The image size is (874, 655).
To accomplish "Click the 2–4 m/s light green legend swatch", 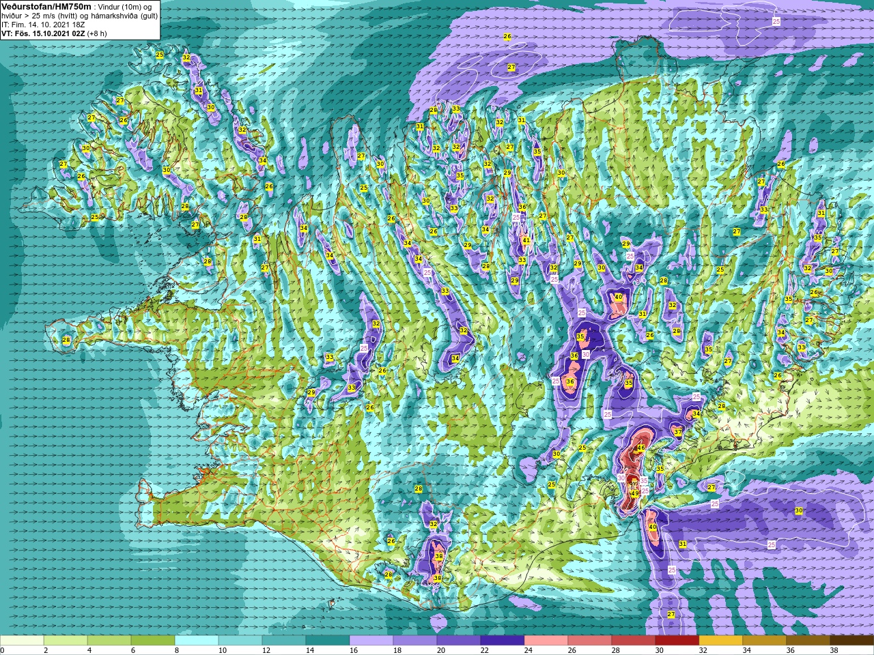I will [x=66, y=640].
